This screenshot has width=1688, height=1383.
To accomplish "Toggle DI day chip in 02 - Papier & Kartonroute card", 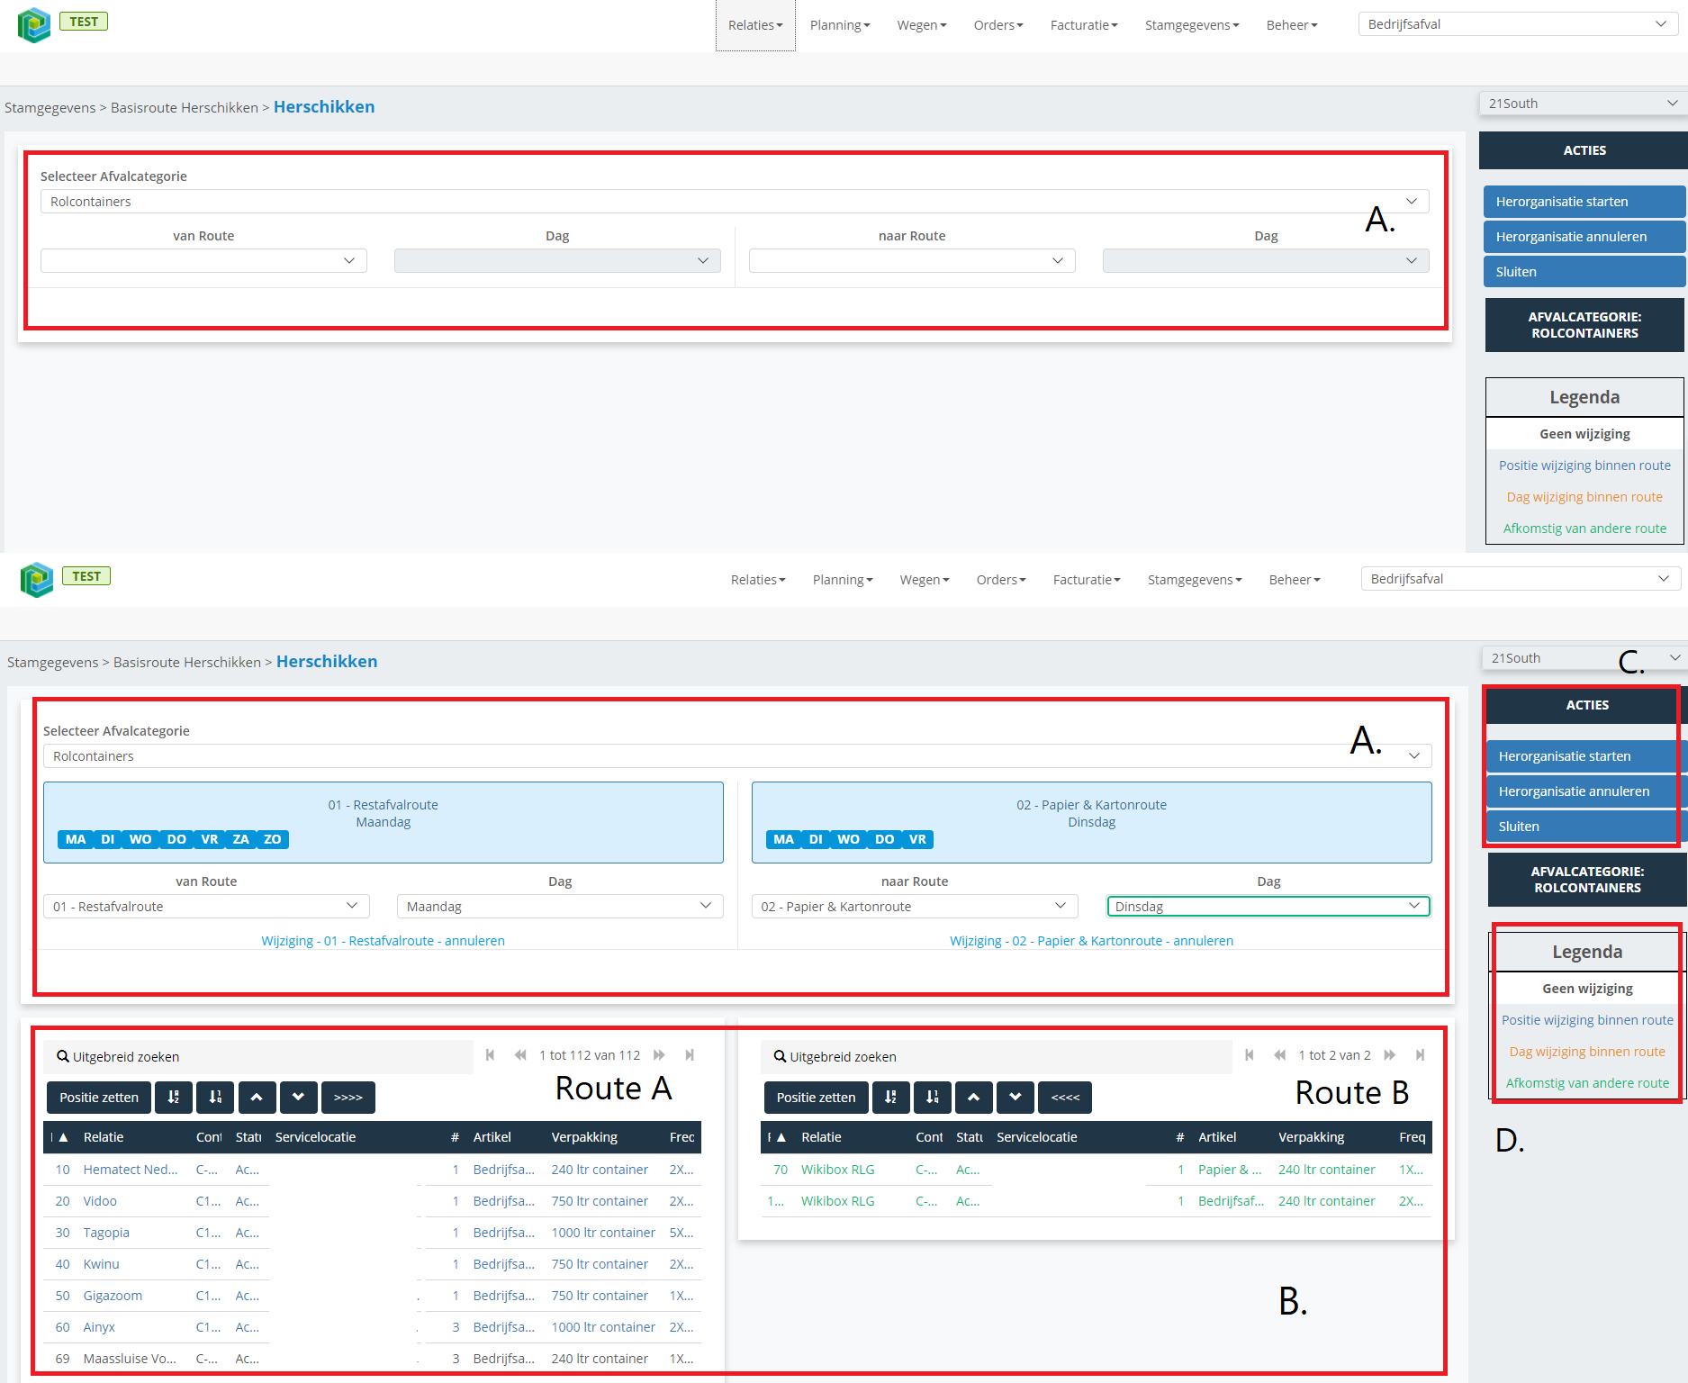I will [x=816, y=839].
